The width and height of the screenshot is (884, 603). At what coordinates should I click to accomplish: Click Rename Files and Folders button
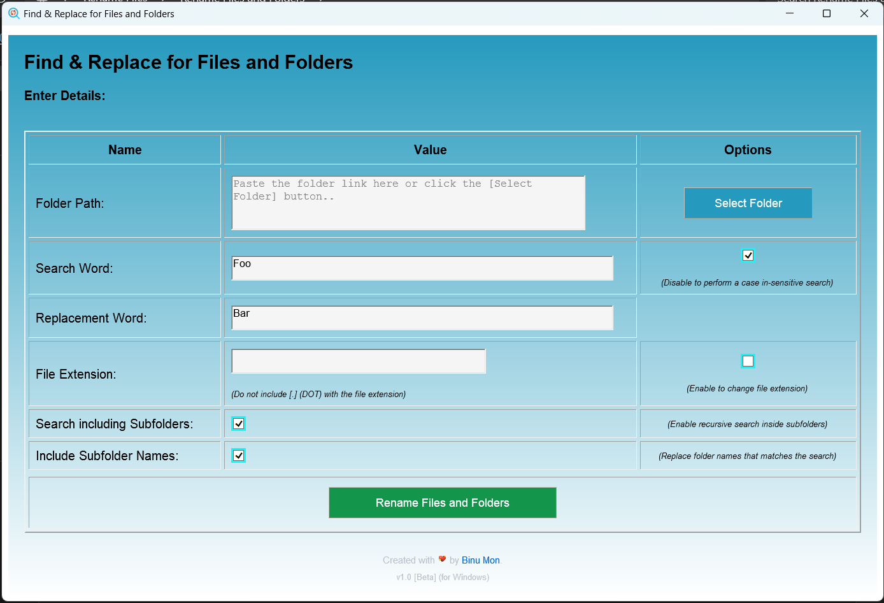443,503
